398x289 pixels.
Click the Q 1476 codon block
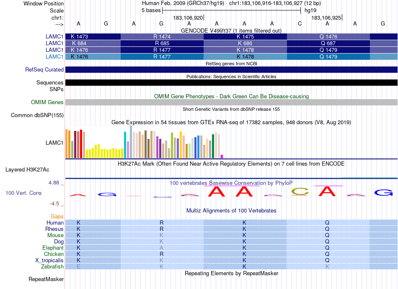328,36
